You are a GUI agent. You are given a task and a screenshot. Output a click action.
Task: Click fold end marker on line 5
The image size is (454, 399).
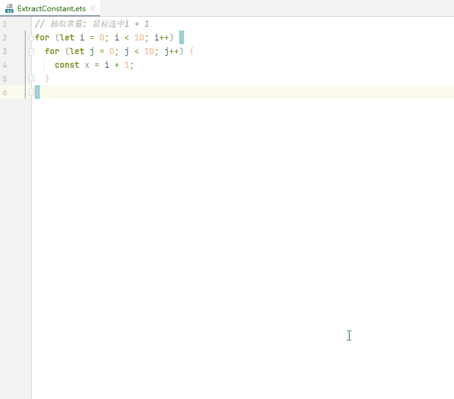[x=31, y=79]
